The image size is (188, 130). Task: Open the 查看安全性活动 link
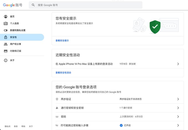(x=63, y=73)
